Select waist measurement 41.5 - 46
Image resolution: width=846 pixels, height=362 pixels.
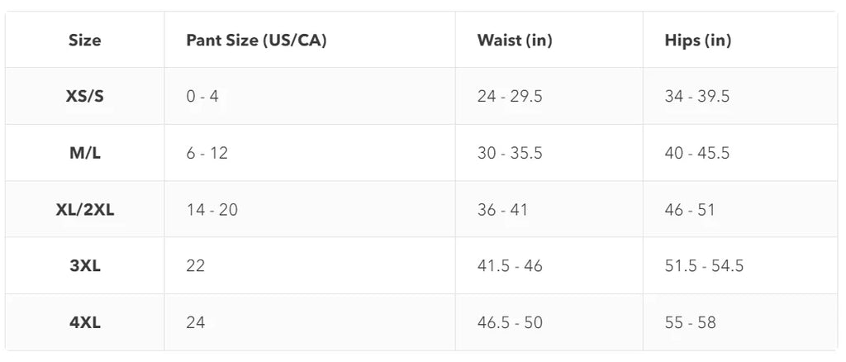click(x=509, y=266)
